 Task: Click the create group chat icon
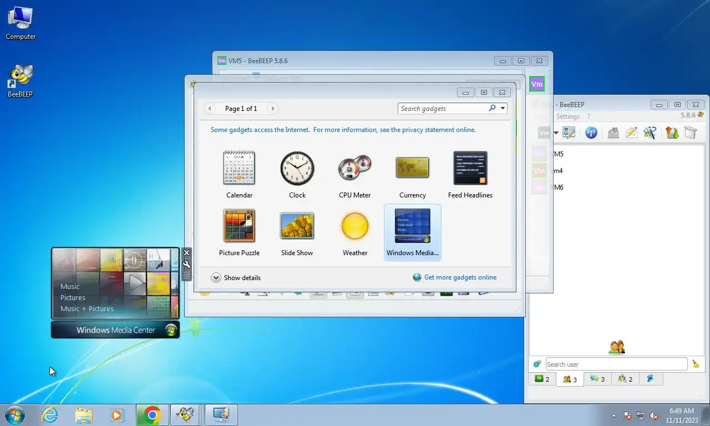click(x=650, y=133)
